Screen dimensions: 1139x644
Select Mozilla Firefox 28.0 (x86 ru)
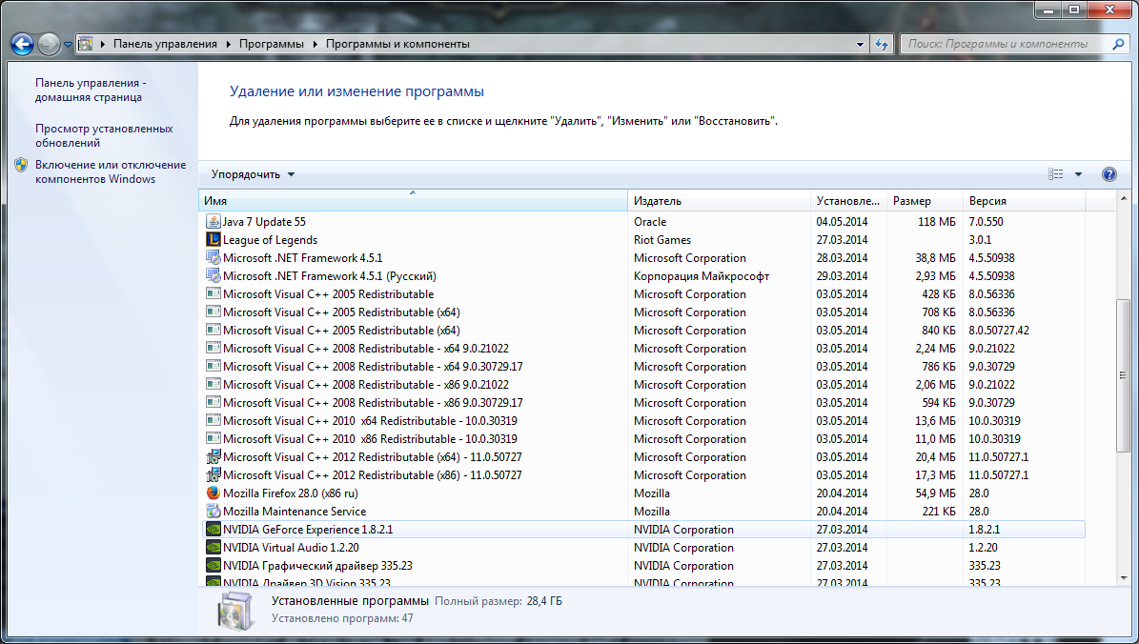point(642,493)
